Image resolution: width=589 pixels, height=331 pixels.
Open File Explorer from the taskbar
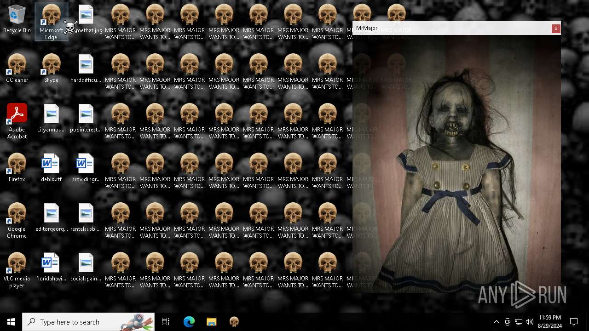tap(211, 322)
